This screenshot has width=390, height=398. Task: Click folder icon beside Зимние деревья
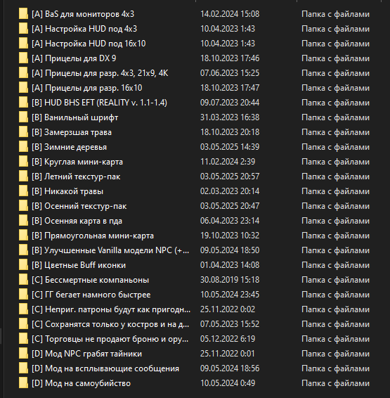coord(23,147)
